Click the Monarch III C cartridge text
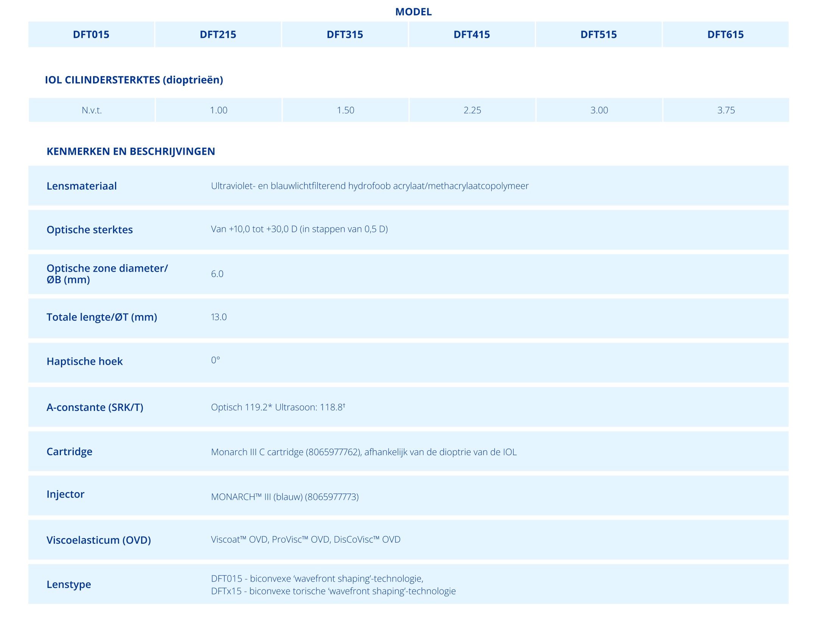 pyautogui.click(x=364, y=452)
